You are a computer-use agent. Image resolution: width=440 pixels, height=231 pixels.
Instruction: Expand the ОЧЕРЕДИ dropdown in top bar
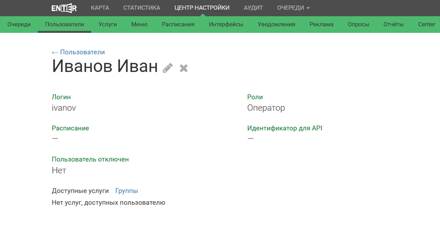(x=293, y=8)
